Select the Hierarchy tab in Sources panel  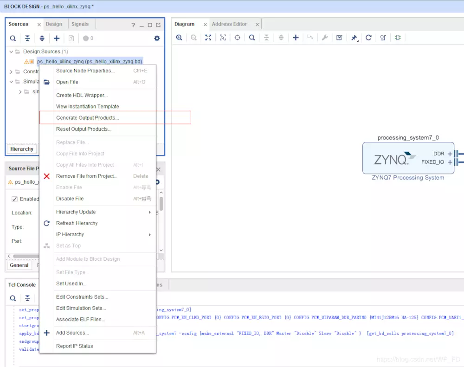22,149
